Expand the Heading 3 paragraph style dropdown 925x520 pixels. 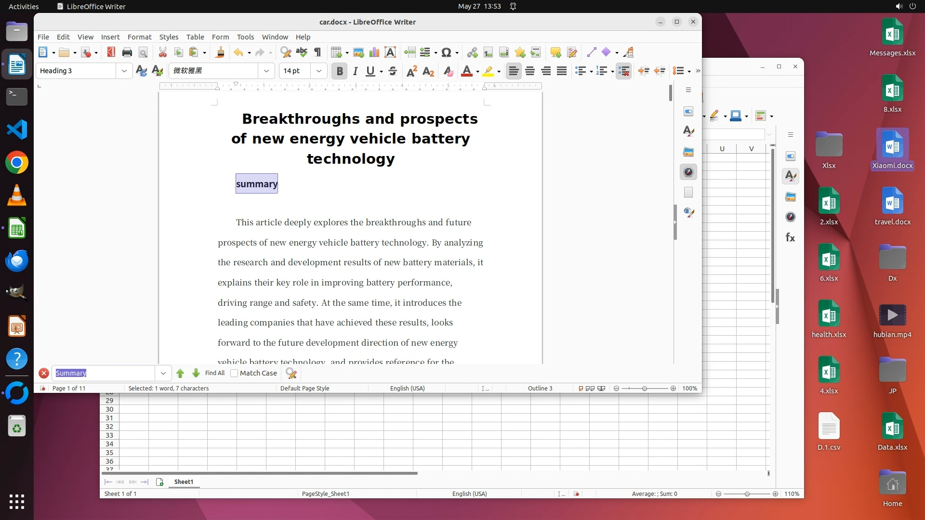click(124, 71)
